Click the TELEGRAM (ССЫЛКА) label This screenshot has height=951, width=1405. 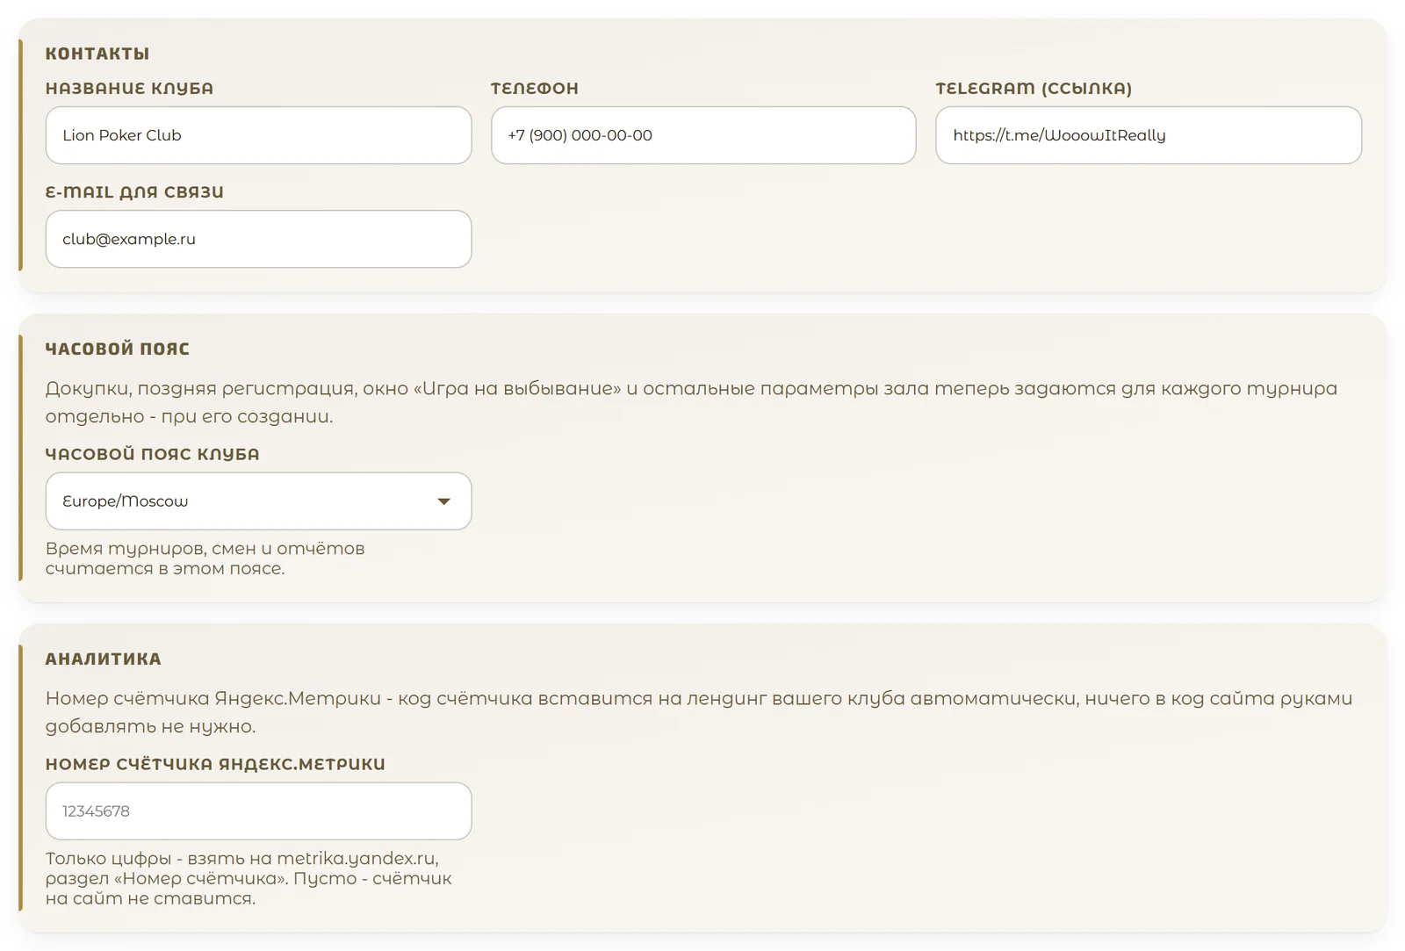pyautogui.click(x=1034, y=89)
